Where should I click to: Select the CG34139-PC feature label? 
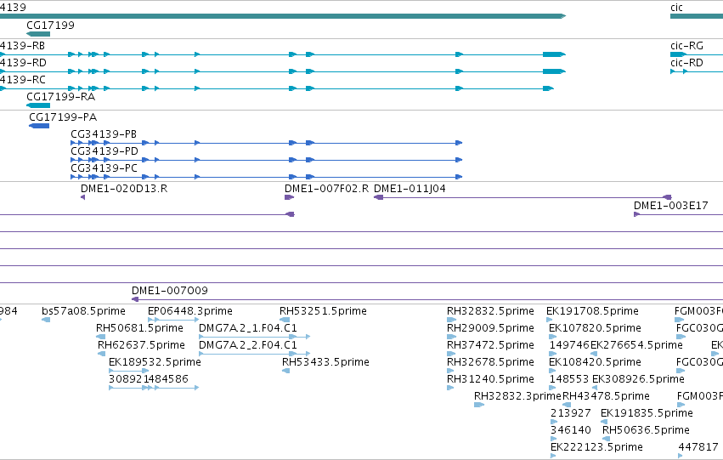pos(104,168)
